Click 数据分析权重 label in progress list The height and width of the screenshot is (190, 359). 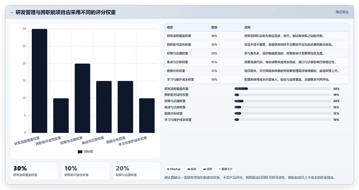click(x=173, y=114)
